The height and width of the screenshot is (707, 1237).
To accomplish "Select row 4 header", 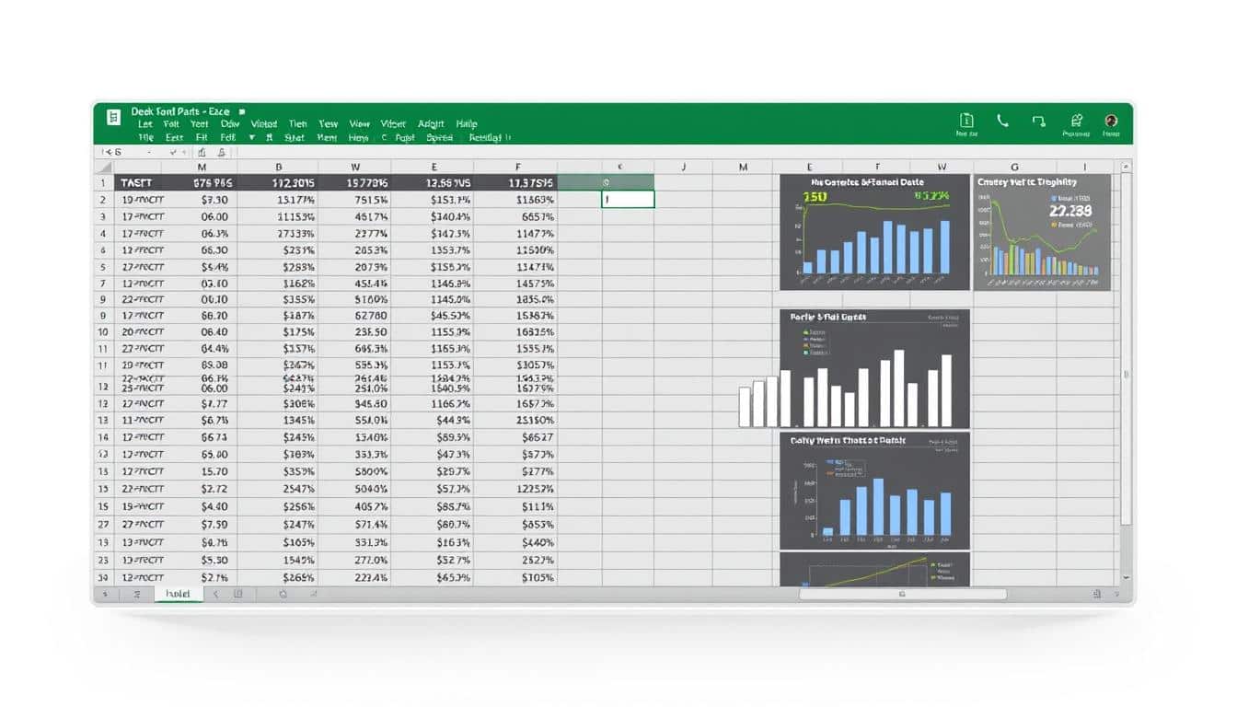I will (x=103, y=234).
